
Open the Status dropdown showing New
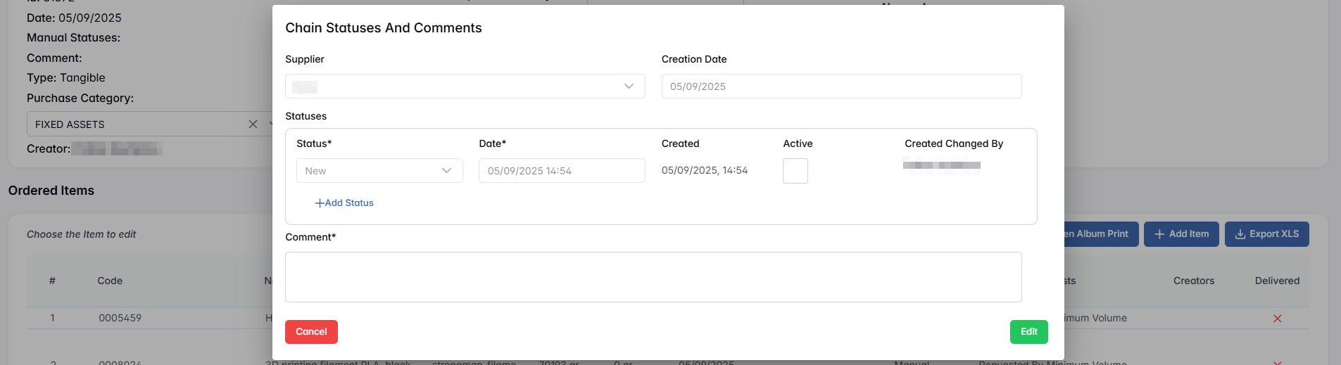point(446,171)
